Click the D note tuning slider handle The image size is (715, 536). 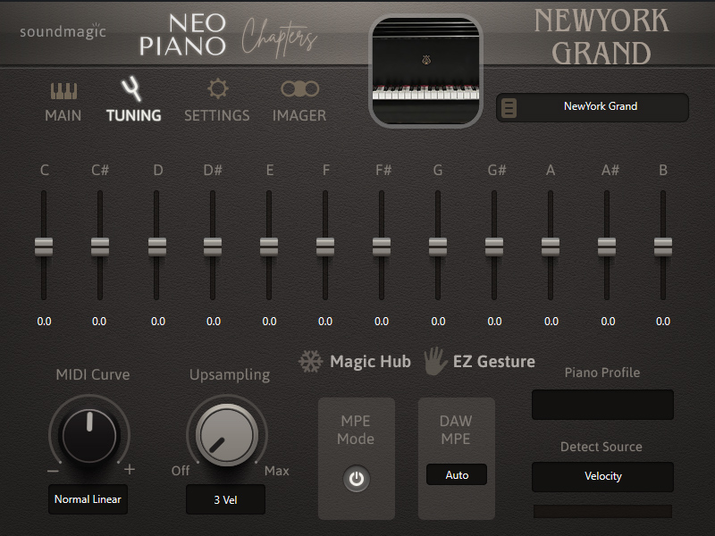point(157,247)
